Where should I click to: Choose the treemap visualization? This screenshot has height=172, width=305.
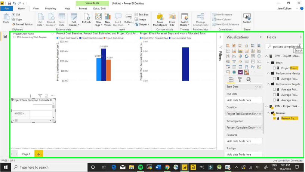point(253,56)
